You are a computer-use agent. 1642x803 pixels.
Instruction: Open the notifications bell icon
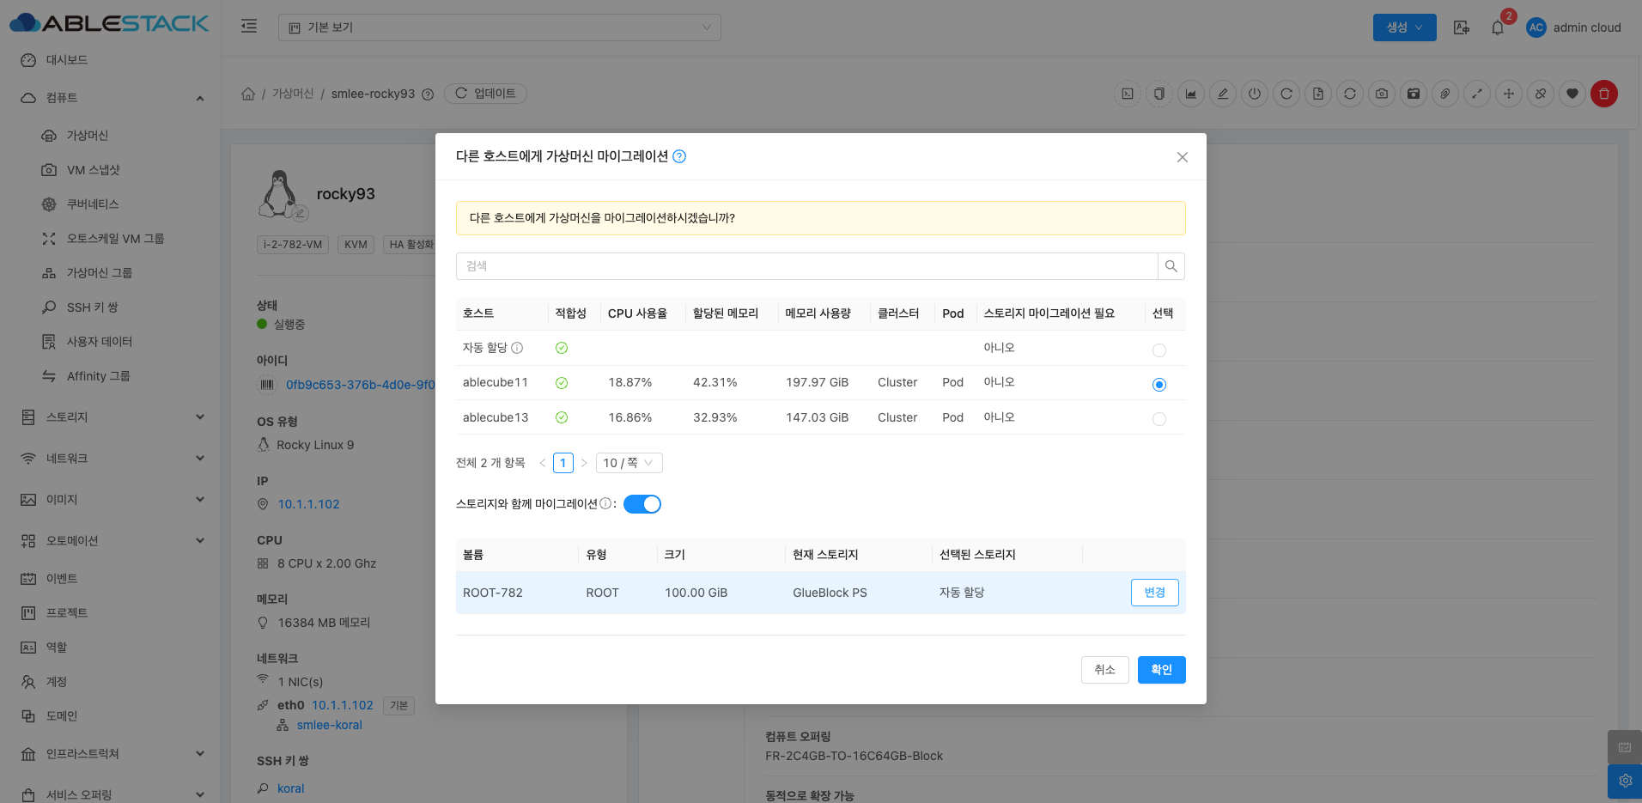click(x=1497, y=27)
